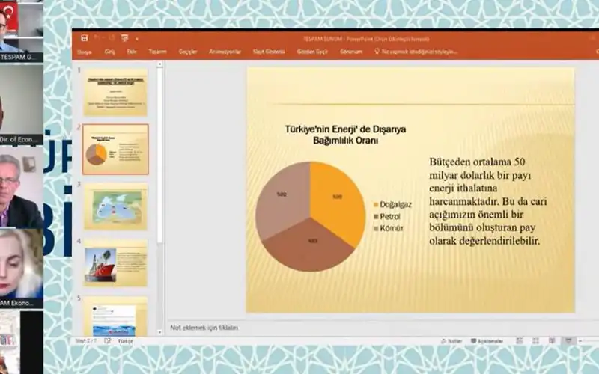Image resolution: width=599 pixels, height=374 pixels.
Task: Open the Açıklamalar comments button
Action: tap(487, 341)
